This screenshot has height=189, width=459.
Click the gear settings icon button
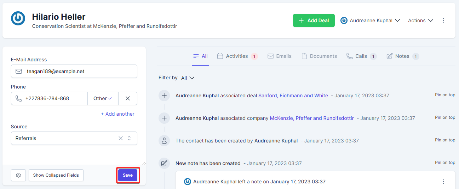18,175
